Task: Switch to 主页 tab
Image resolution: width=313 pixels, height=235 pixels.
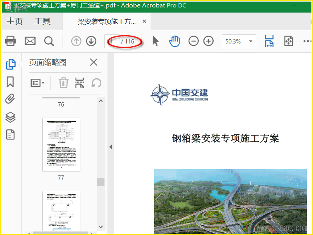Action: pyautogui.click(x=14, y=21)
